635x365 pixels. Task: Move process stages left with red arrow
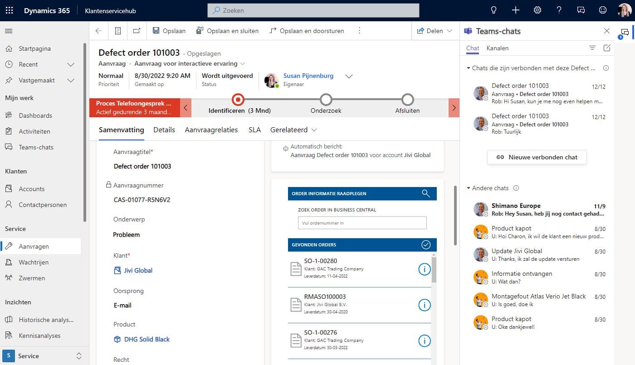click(x=186, y=108)
